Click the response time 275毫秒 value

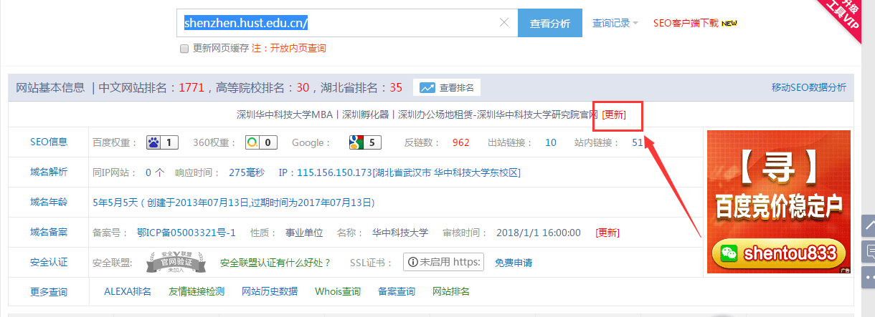pyautogui.click(x=247, y=172)
